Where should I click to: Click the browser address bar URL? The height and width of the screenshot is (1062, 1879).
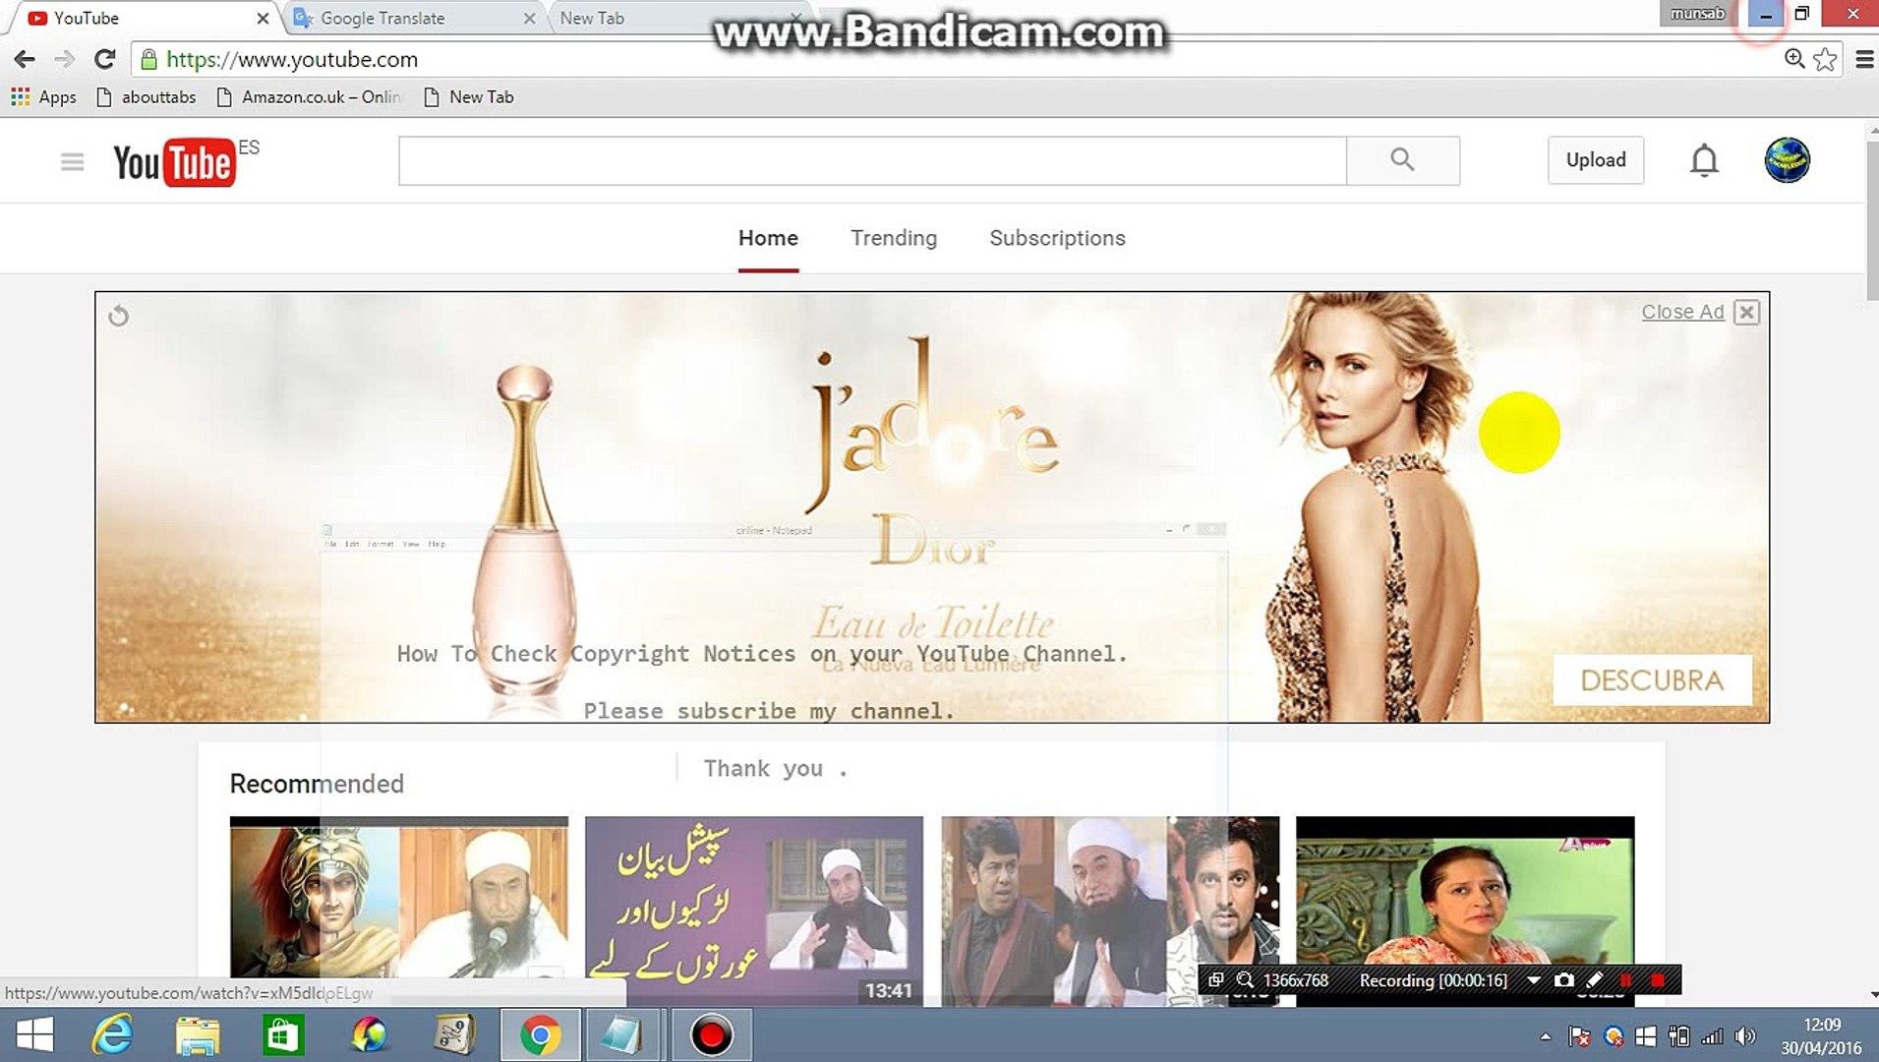pos(292,59)
